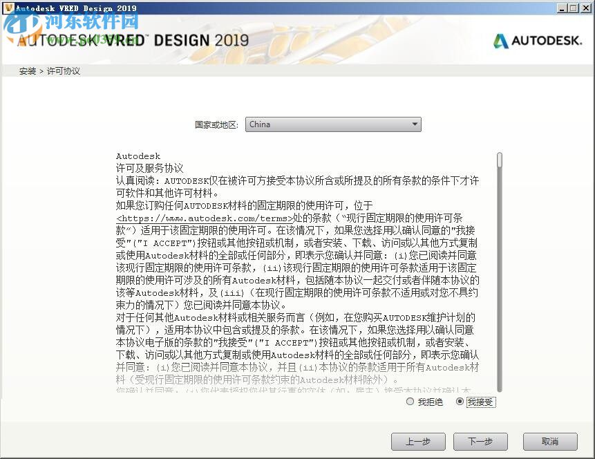The height and width of the screenshot is (459, 595).
Task: Click the 安装 breadcrumb link
Action: (x=27, y=71)
